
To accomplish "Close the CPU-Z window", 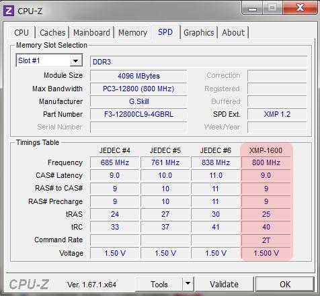I will tap(301, 8).
